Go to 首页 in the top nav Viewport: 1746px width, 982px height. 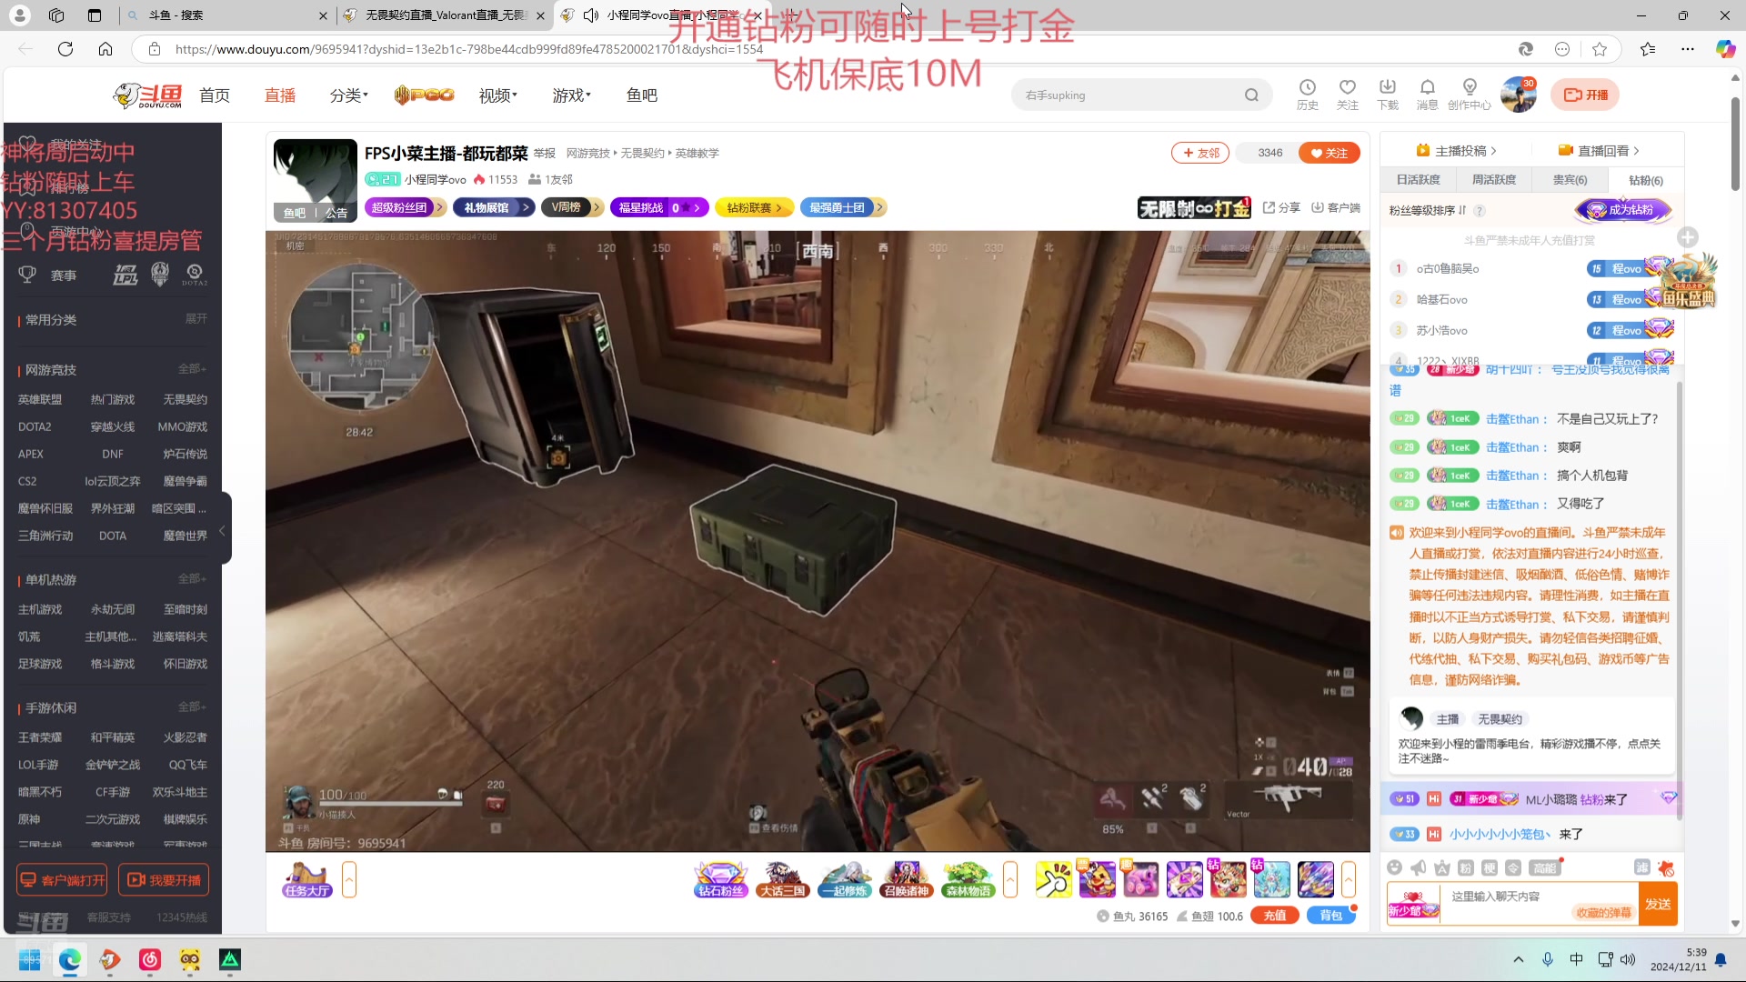215,95
